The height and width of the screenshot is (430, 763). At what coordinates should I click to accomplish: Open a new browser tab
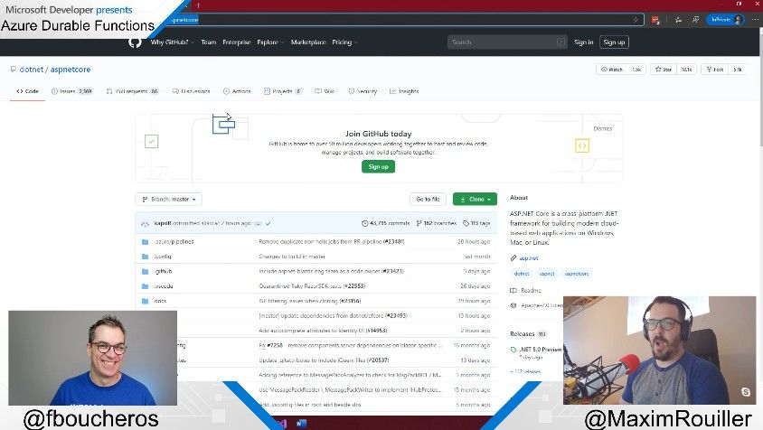coord(198,5)
